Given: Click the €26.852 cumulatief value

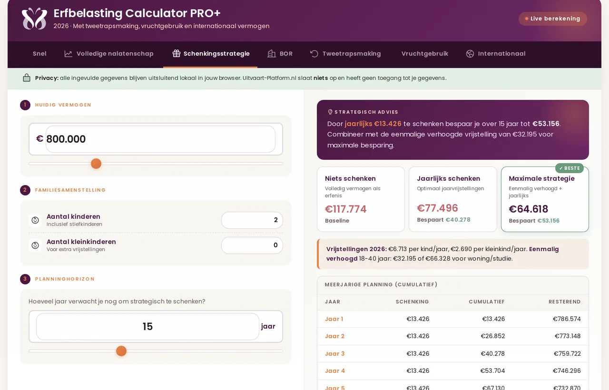Looking at the screenshot, I should click(492, 336).
